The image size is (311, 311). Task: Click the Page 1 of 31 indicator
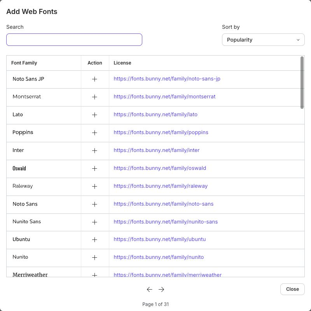155,304
